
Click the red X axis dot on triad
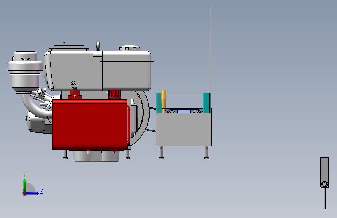[x=24, y=194]
